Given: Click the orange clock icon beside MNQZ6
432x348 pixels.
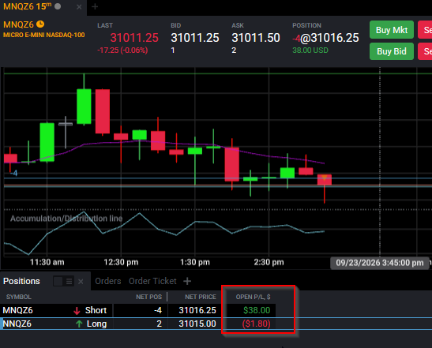Looking at the screenshot, I should pos(40,24).
